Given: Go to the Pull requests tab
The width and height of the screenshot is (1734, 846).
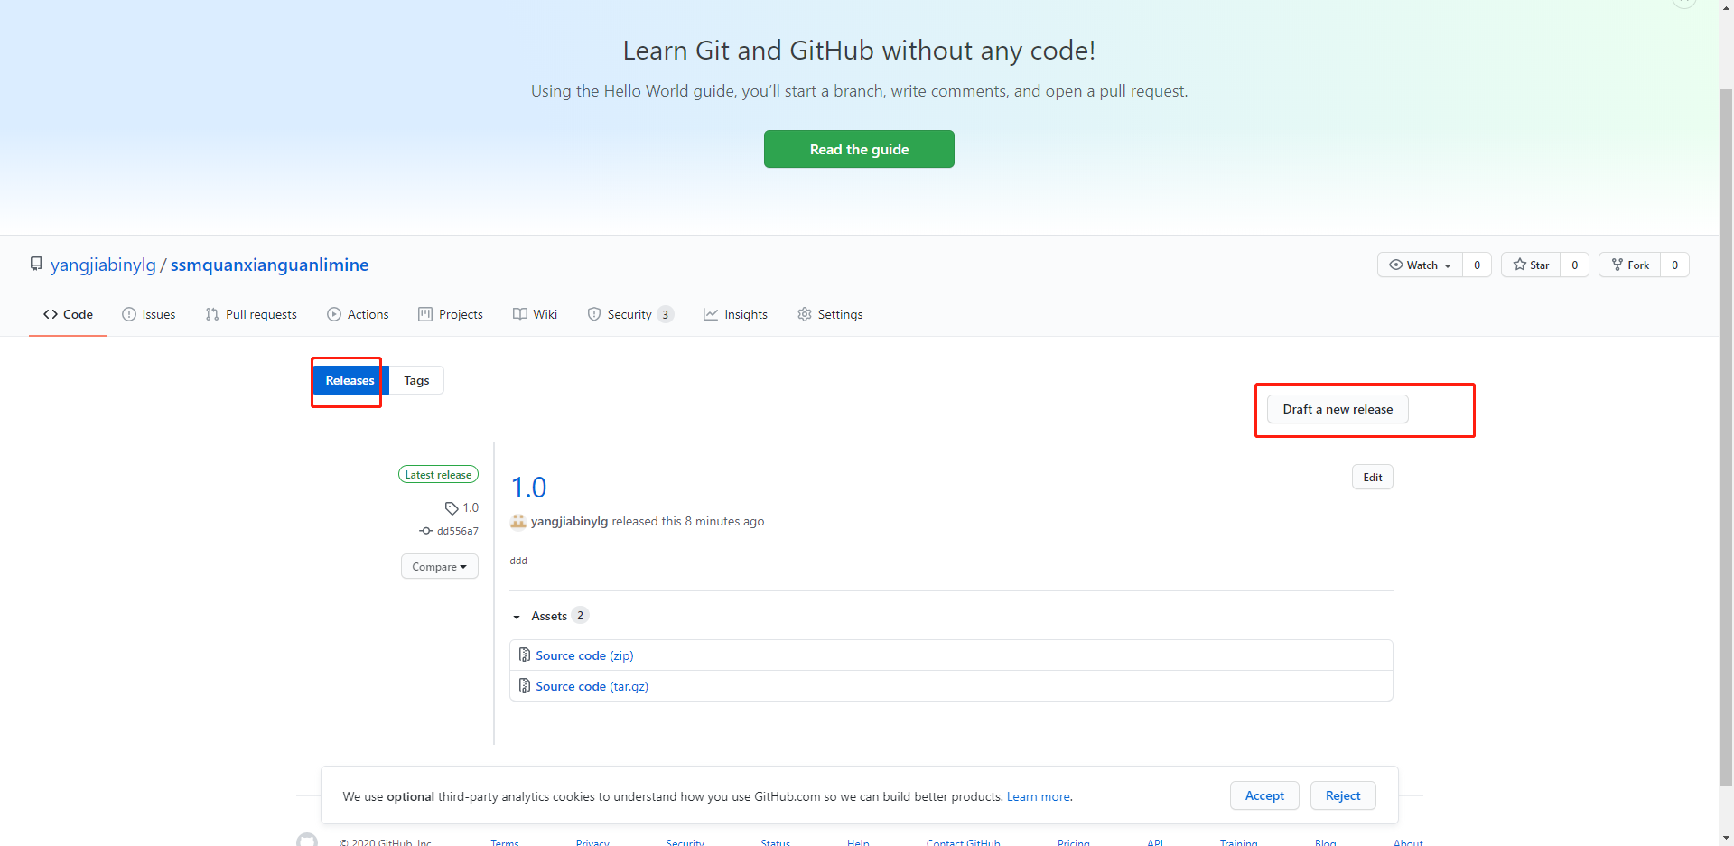Looking at the screenshot, I should coord(251,314).
